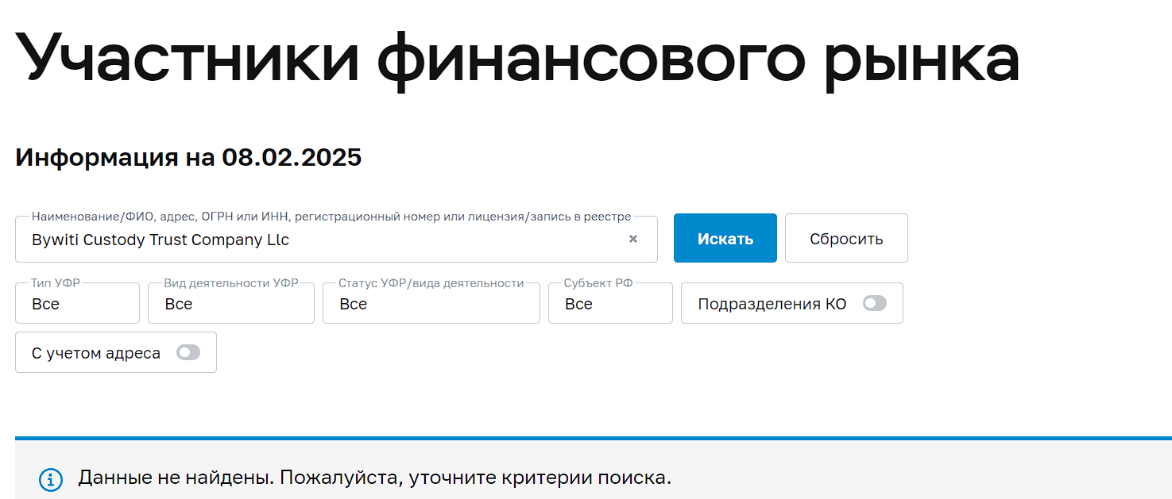1172x499 pixels.
Task: Click the 'Участники финансового рынка' page heading
Action: 516,59
